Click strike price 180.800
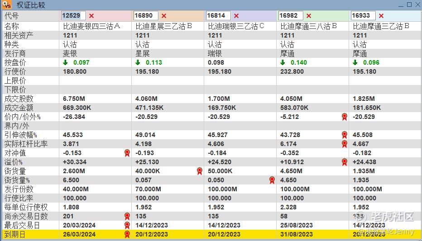This screenshot has width=422, height=241. tap(75, 71)
